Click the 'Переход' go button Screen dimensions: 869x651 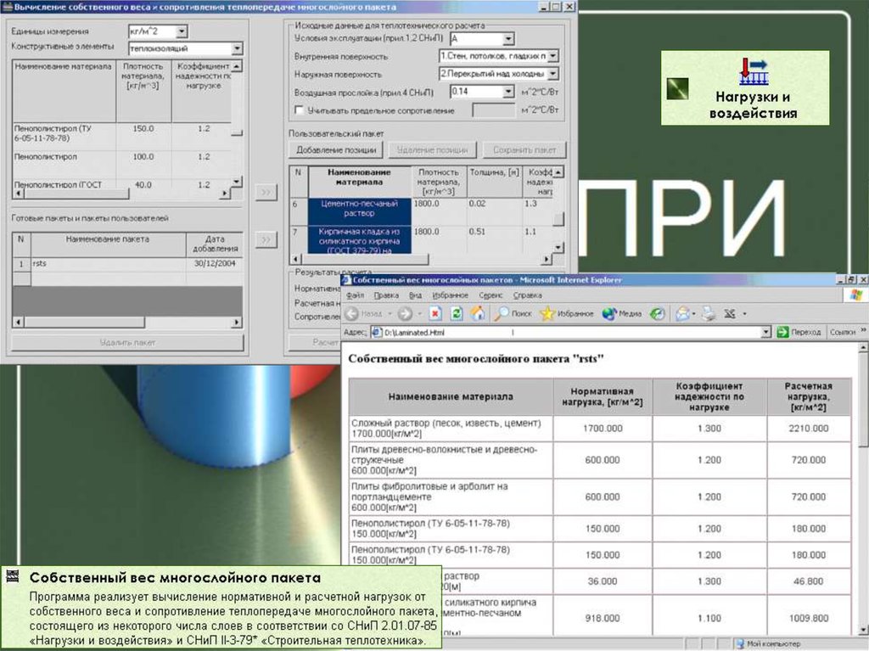(799, 332)
